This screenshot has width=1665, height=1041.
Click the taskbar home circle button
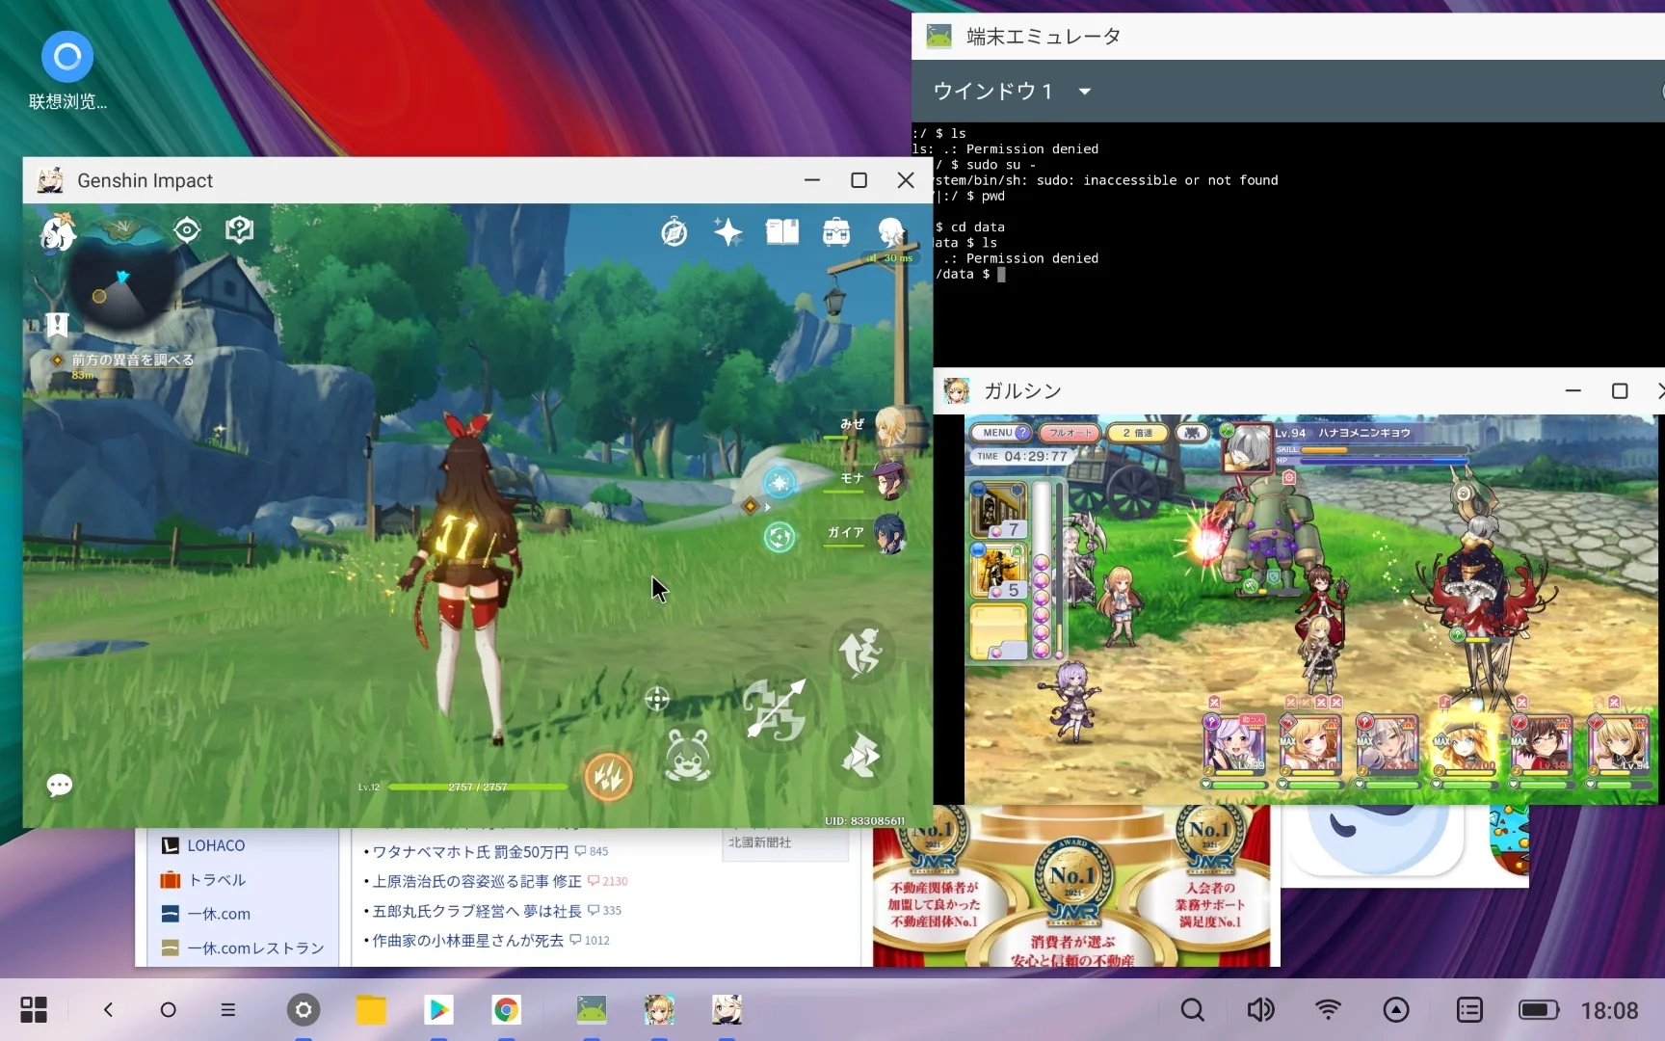168,1010
